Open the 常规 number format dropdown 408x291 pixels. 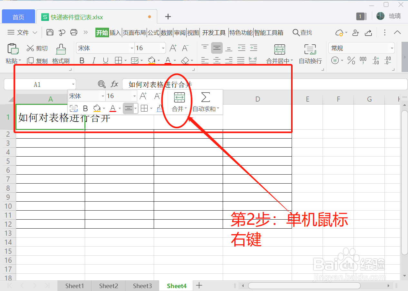[x=361, y=48]
